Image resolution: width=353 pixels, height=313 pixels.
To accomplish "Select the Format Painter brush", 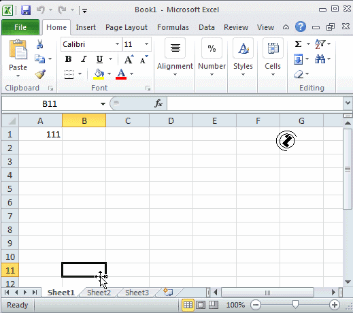I will point(40,74).
